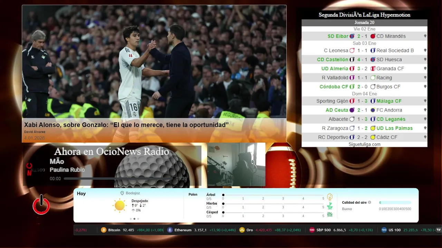The image size is (442, 248).
Task: Click the UD Las Palmas crest
Action: tap(373, 128)
